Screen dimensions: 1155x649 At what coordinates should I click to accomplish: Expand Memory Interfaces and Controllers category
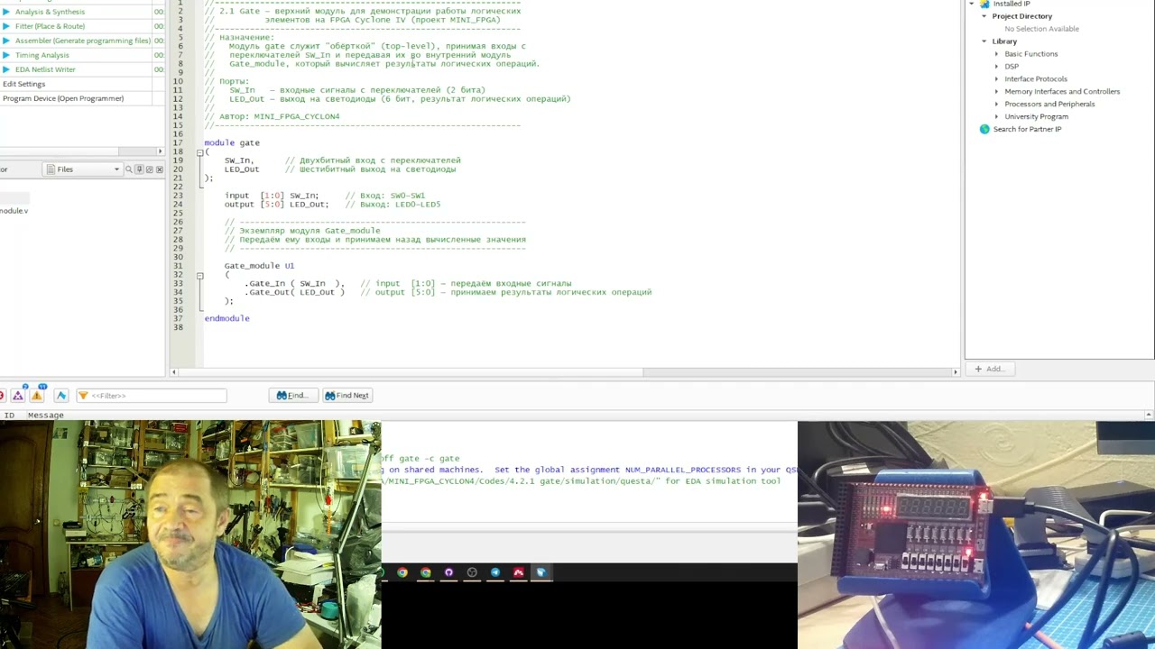996,92
